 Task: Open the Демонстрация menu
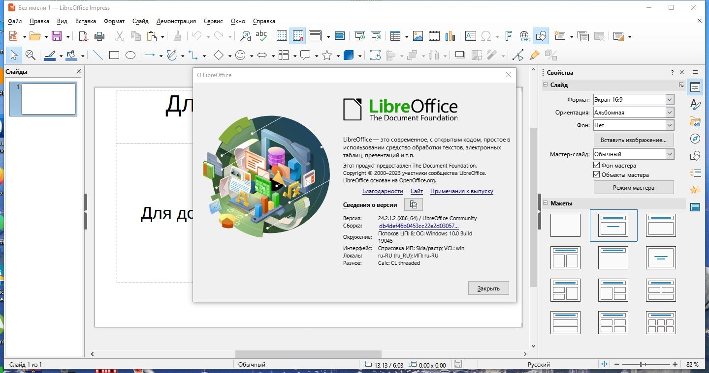[x=176, y=21]
